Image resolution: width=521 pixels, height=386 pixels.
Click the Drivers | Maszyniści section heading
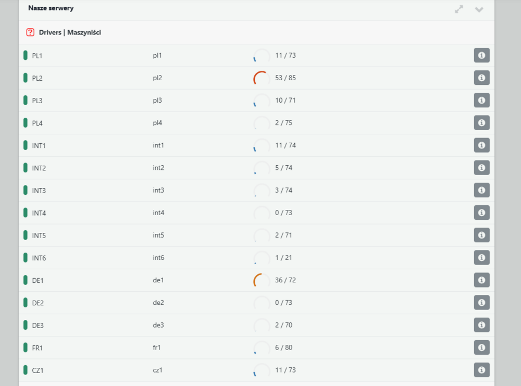pyautogui.click(x=70, y=32)
